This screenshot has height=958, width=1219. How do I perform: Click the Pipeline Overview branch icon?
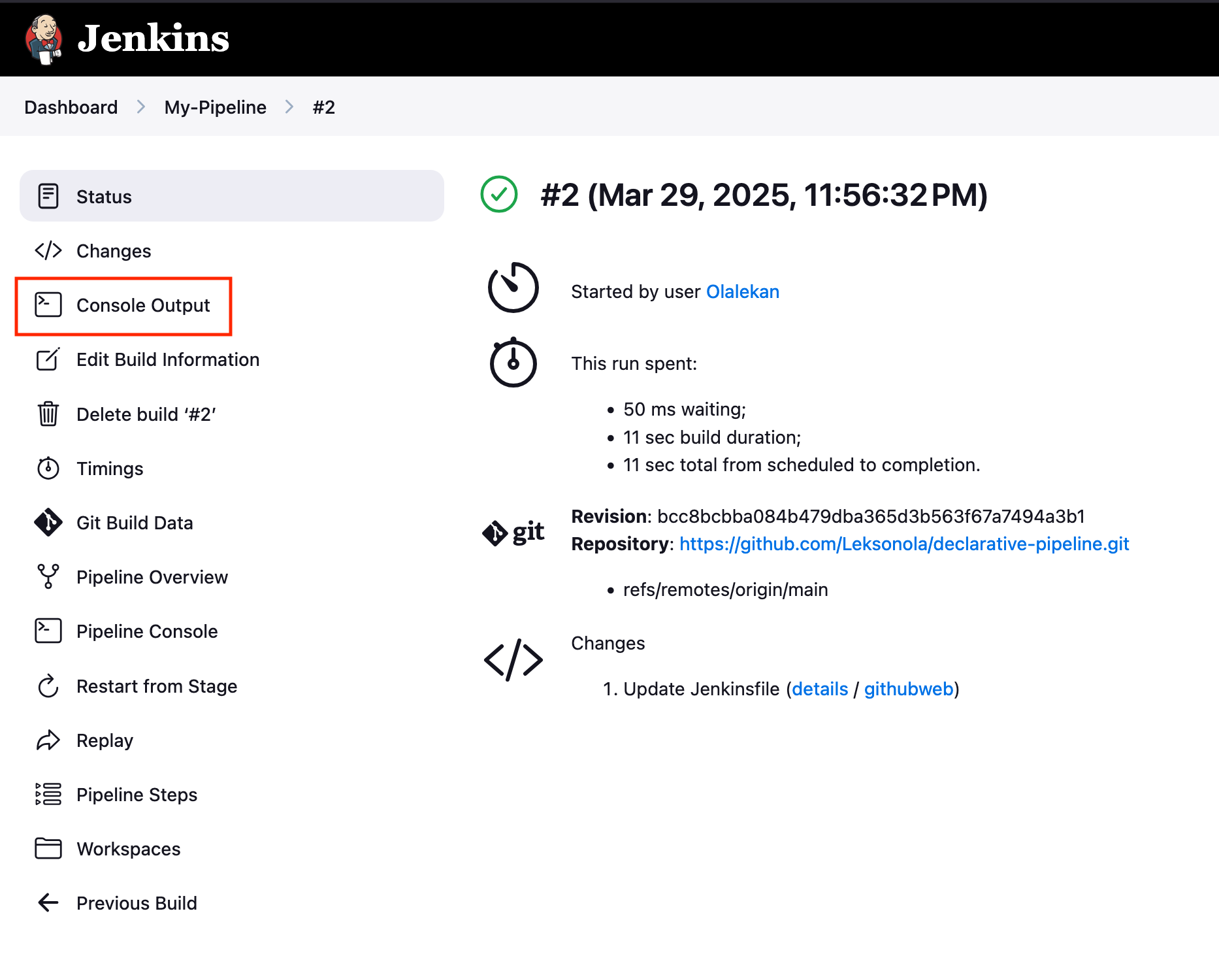[x=48, y=576]
